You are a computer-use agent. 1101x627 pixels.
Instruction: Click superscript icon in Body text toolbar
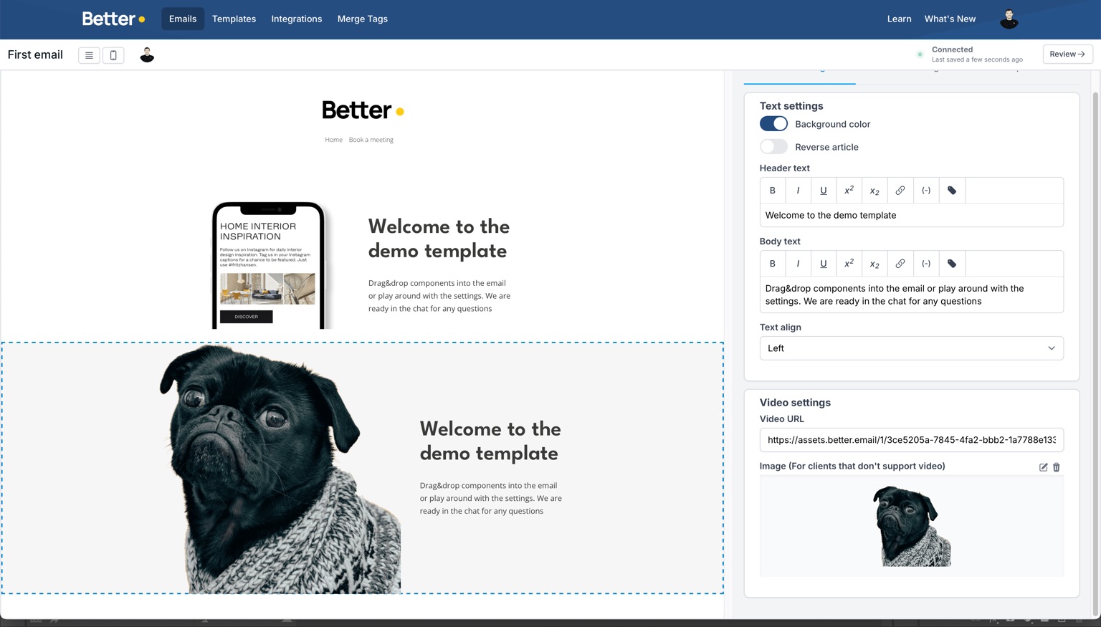pyautogui.click(x=849, y=264)
